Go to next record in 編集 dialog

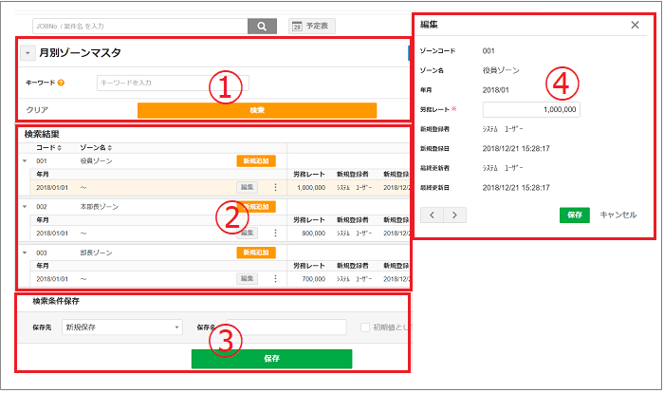tap(454, 215)
